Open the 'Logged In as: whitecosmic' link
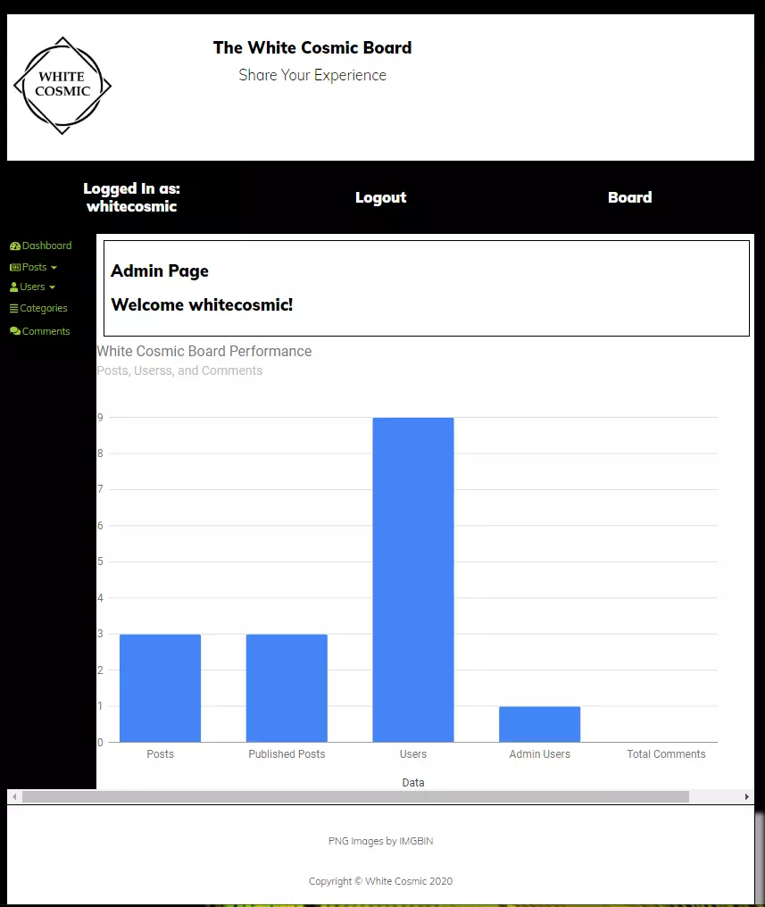765x907 pixels. point(131,198)
